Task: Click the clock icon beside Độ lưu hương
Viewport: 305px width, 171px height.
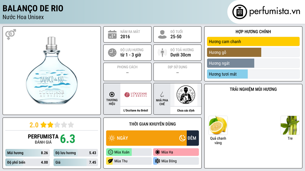Action: (x=112, y=53)
